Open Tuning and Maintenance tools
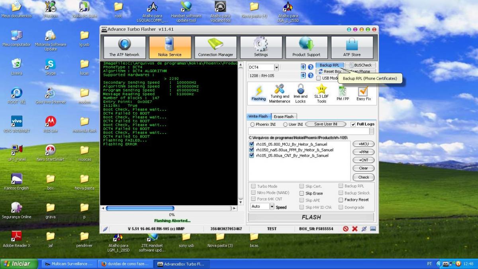The width and height of the screenshot is (478, 269). 280,94
